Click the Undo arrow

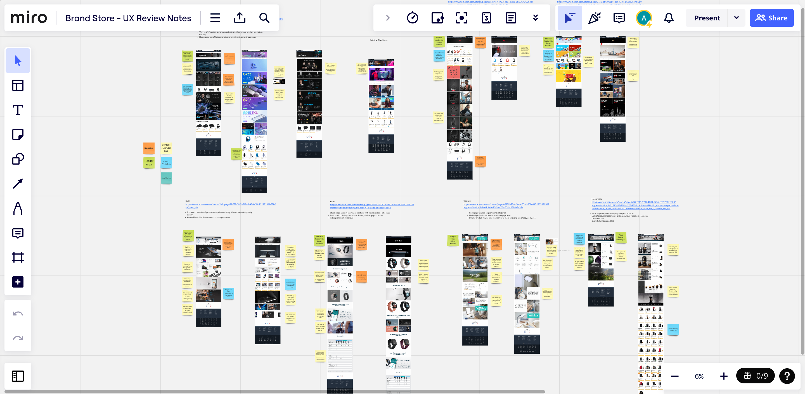(x=18, y=314)
